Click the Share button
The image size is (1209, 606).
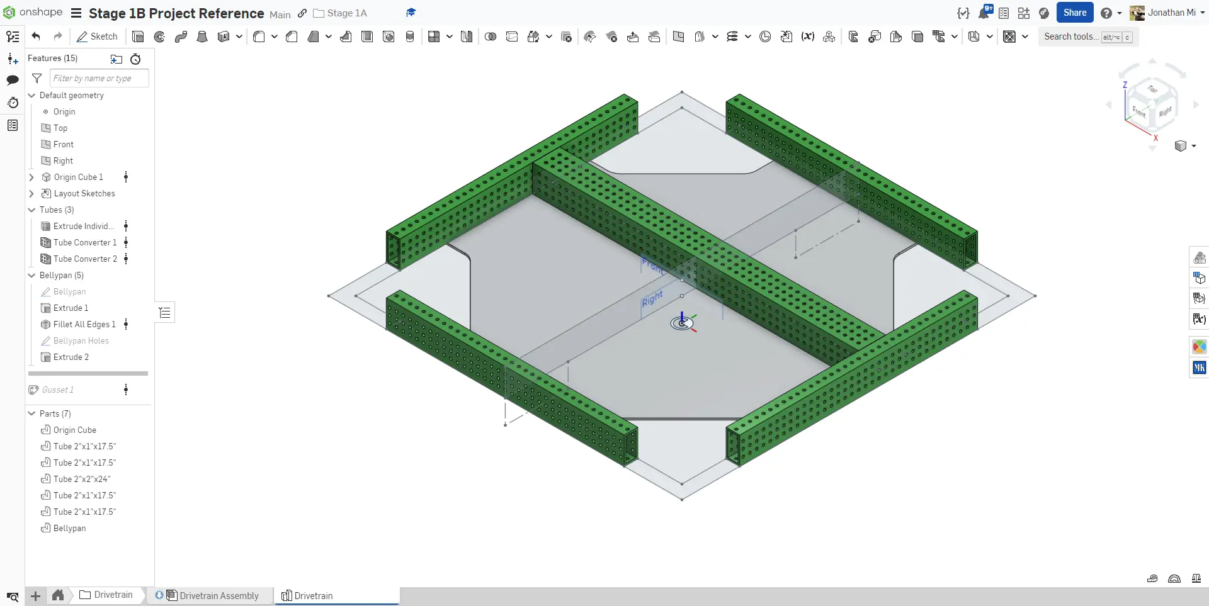click(x=1074, y=13)
